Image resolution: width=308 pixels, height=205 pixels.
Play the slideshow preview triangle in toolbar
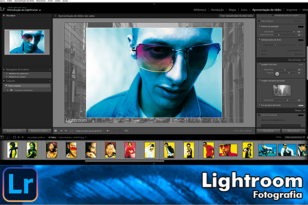[108, 131]
